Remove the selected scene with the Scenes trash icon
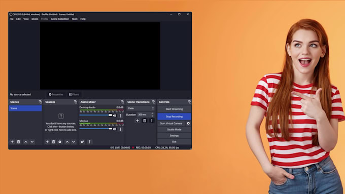This screenshot has width=345, height=194. click(18, 142)
